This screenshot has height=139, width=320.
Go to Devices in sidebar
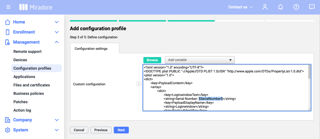[x=20, y=60]
